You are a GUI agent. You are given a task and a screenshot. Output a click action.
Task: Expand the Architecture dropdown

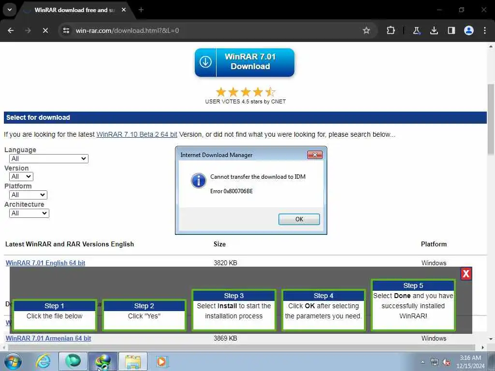click(29, 213)
